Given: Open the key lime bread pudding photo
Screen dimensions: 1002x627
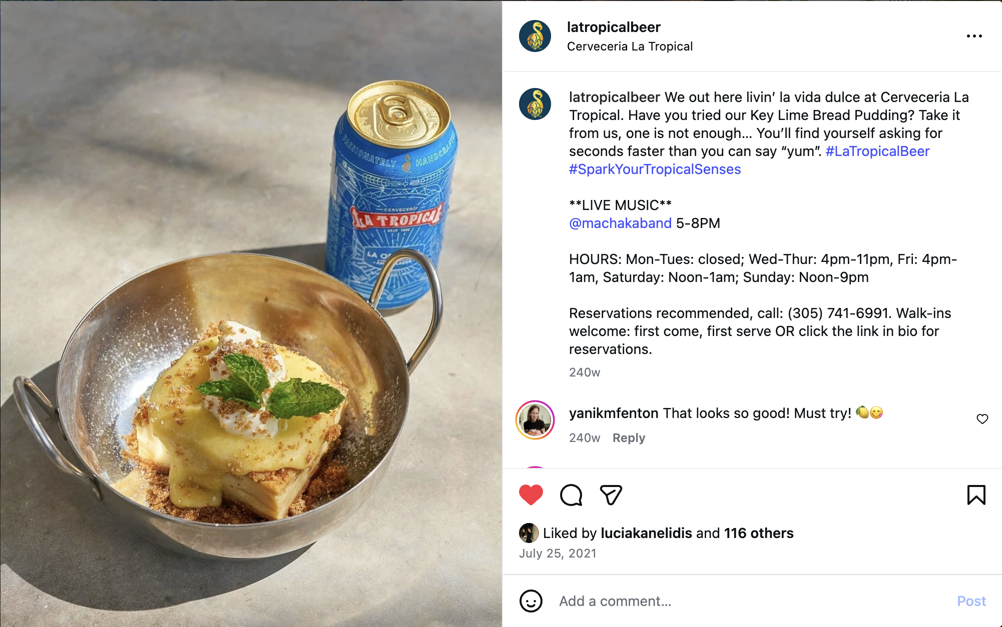Looking at the screenshot, I should coord(251,313).
